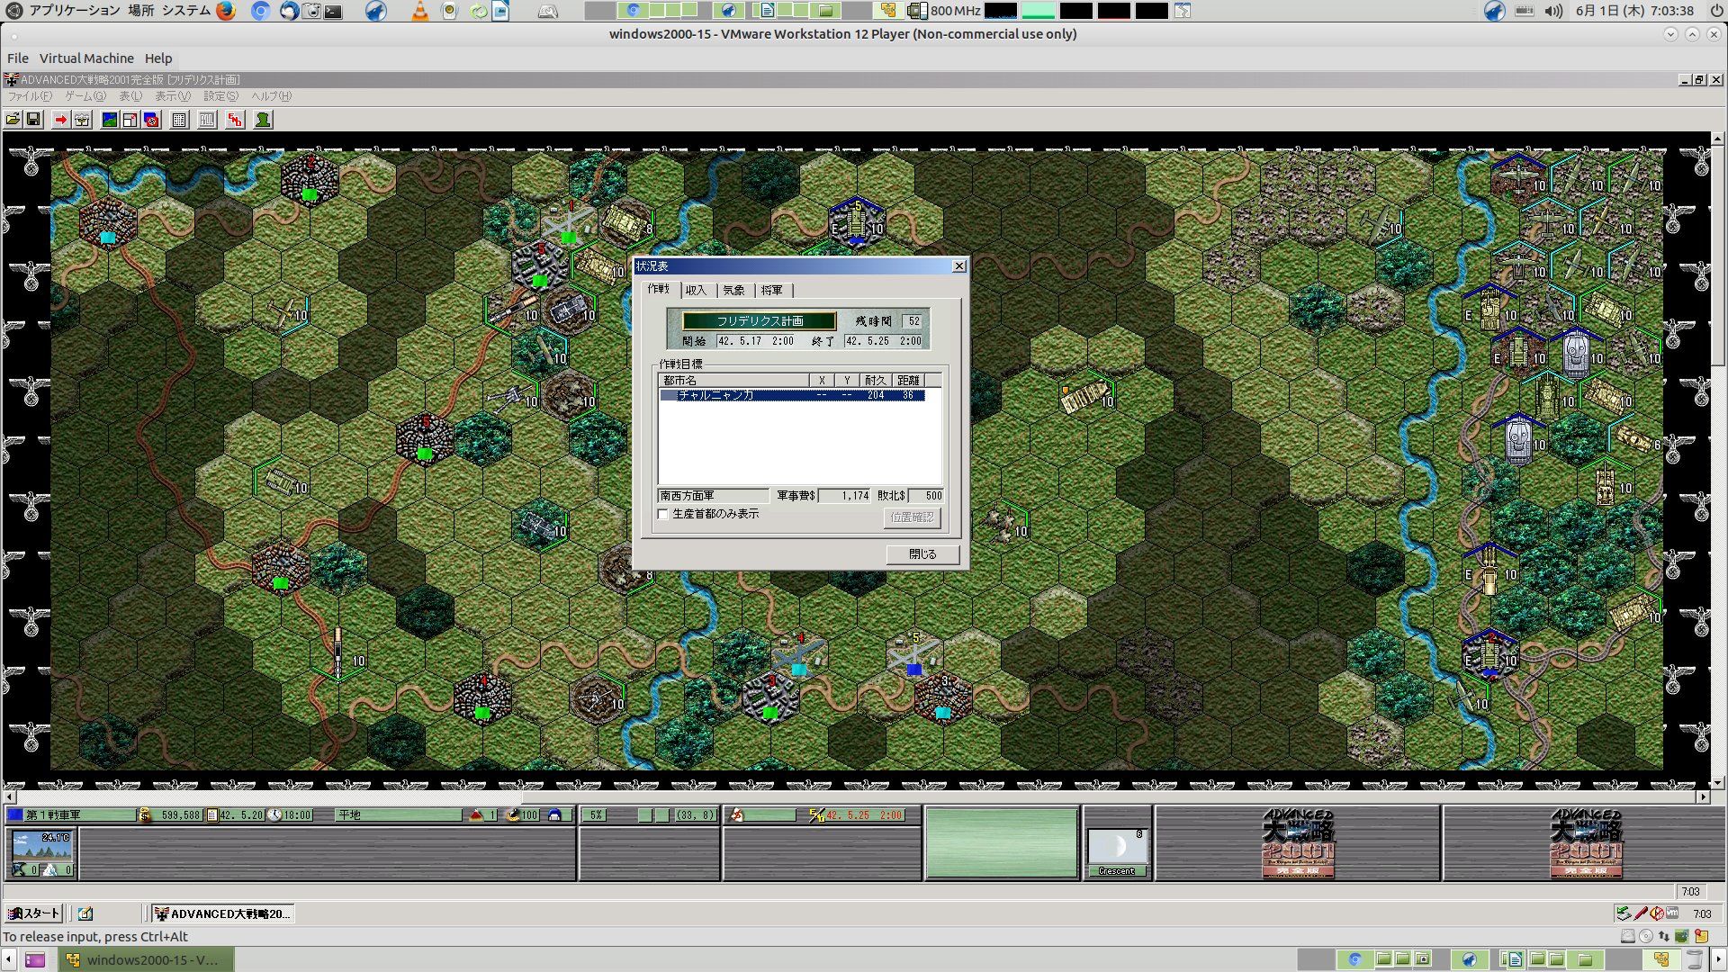The image size is (1728, 972).
Task: Open the 設定(S) menu
Action: (220, 96)
